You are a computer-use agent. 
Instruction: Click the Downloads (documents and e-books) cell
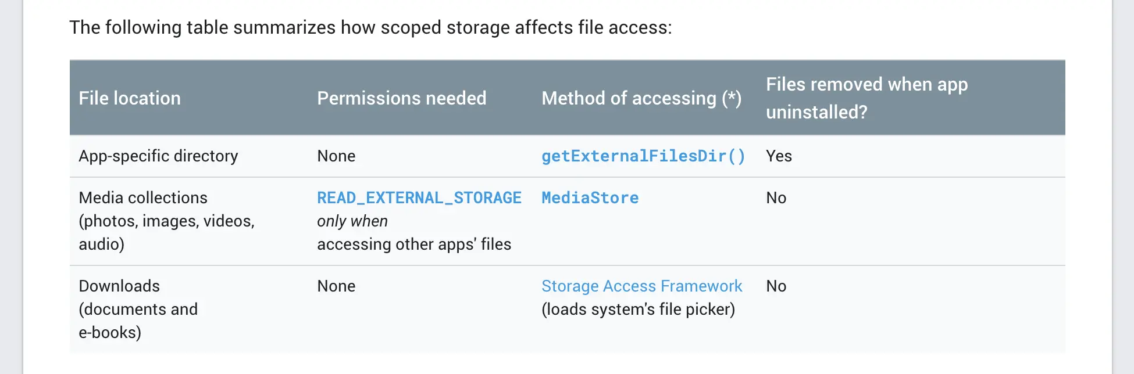click(138, 310)
